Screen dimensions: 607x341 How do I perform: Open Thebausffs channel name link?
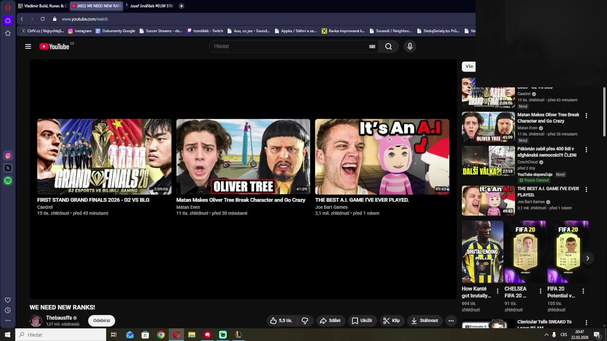(59, 318)
